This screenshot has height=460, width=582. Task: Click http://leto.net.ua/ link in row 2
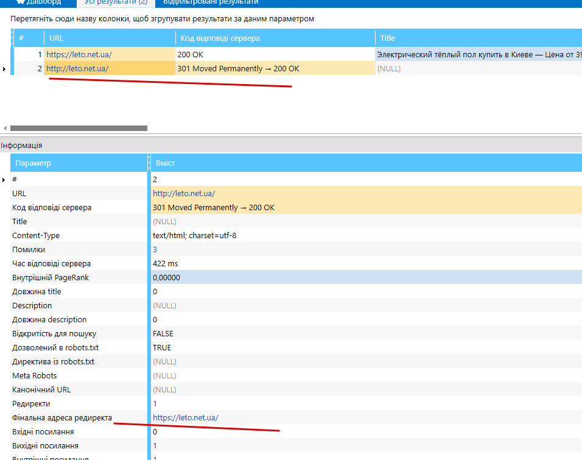coord(77,69)
